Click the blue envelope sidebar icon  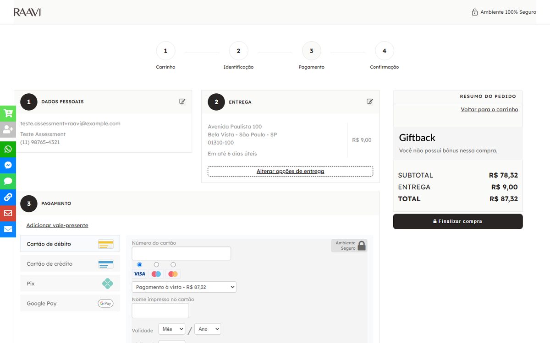8,229
